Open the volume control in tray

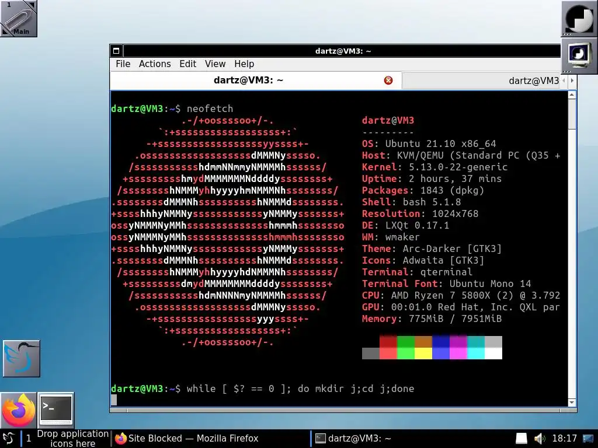click(x=539, y=439)
